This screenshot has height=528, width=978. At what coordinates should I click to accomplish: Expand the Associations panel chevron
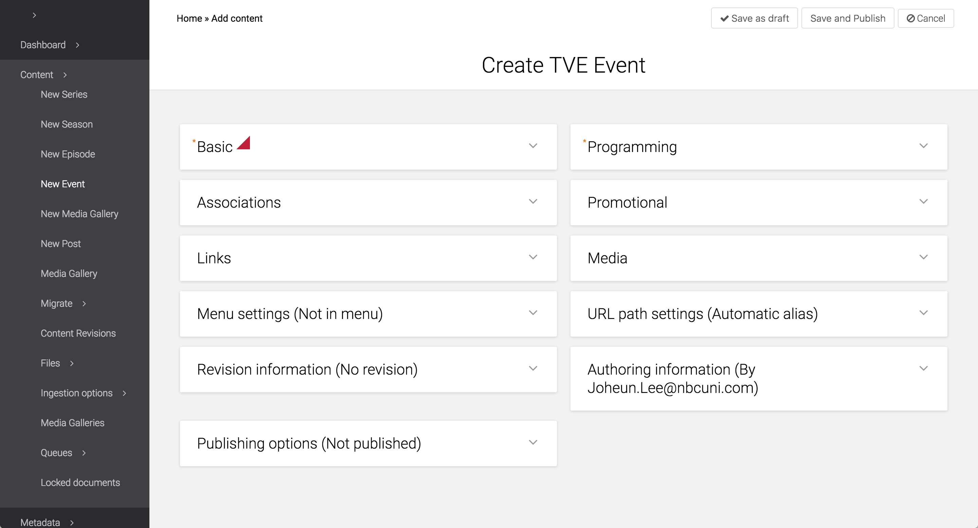533,202
